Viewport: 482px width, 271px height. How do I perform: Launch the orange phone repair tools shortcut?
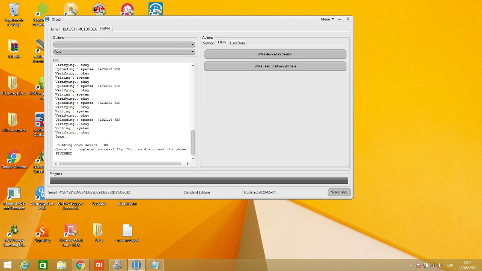click(x=70, y=9)
